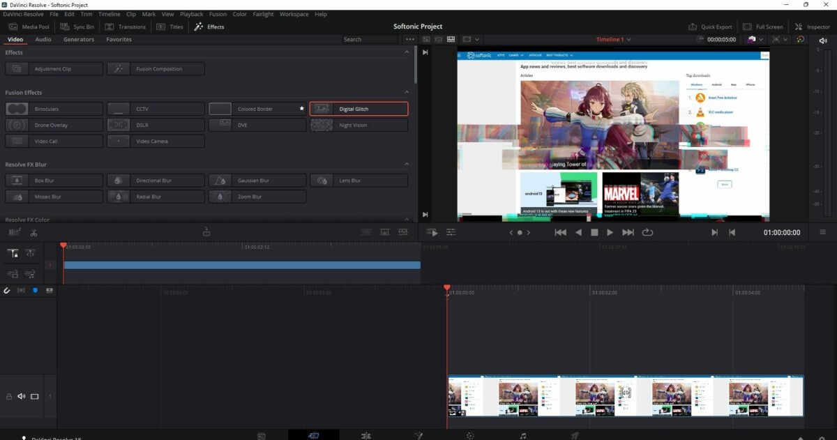Select the Gaussian Blur effect
Screen dimensions: 837x440
tap(257, 181)
